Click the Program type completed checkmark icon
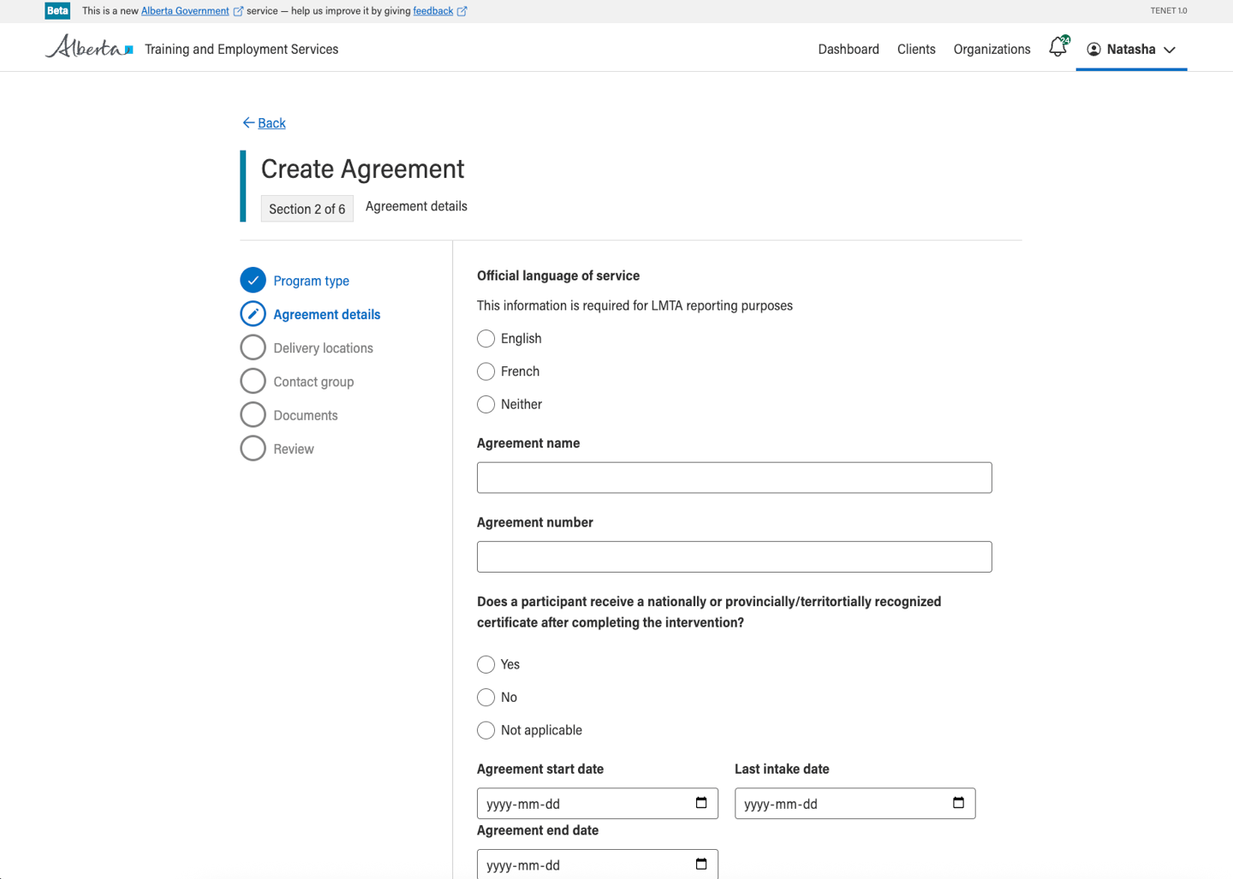The image size is (1233, 879). tap(253, 281)
